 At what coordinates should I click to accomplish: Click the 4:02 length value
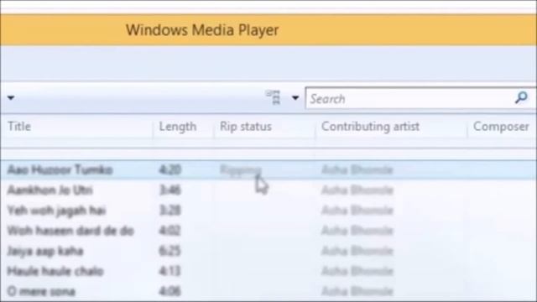point(169,231)
